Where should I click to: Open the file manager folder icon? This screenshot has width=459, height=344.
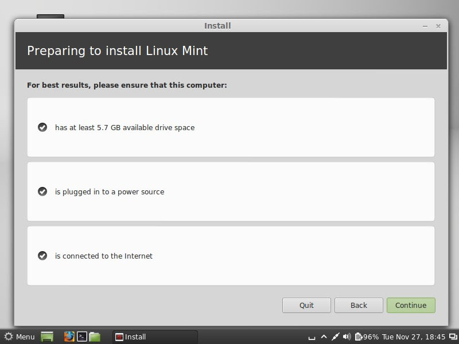pos(95,337)
